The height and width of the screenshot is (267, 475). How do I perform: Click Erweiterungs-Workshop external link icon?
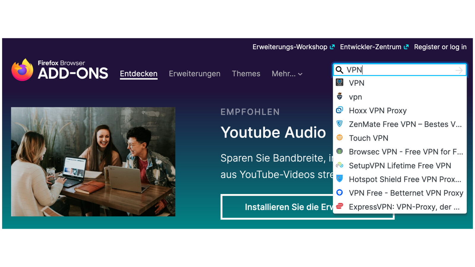332,47
